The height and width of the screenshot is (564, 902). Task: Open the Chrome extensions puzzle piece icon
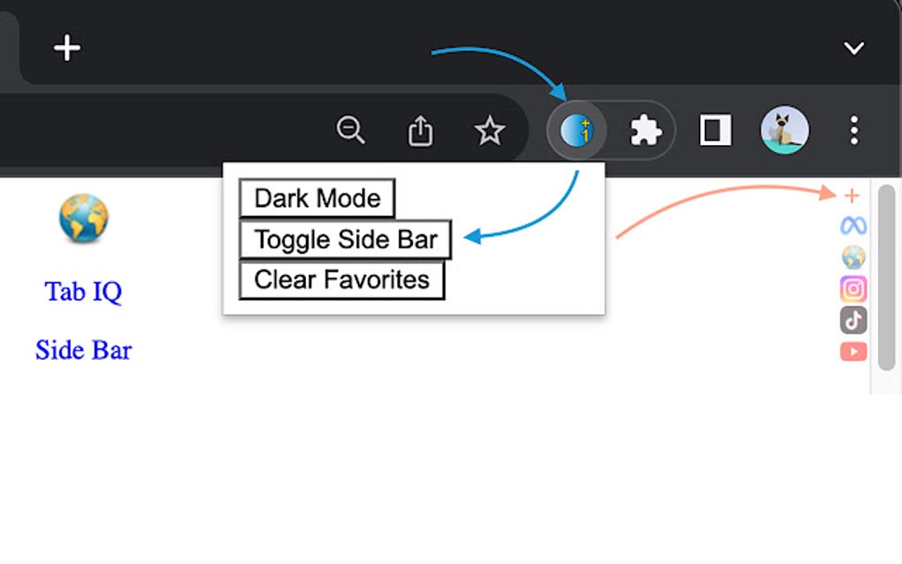[x=645, y=130]
